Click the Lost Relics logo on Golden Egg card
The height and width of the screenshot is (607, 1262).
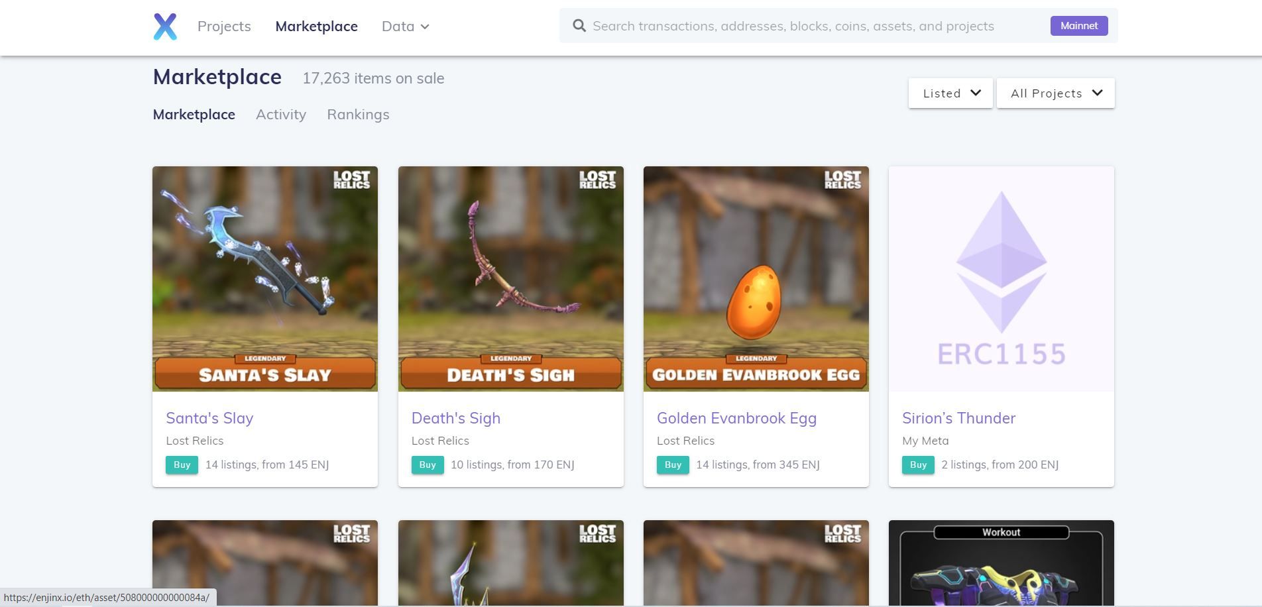pyautogui.click(x=842, y=180)
